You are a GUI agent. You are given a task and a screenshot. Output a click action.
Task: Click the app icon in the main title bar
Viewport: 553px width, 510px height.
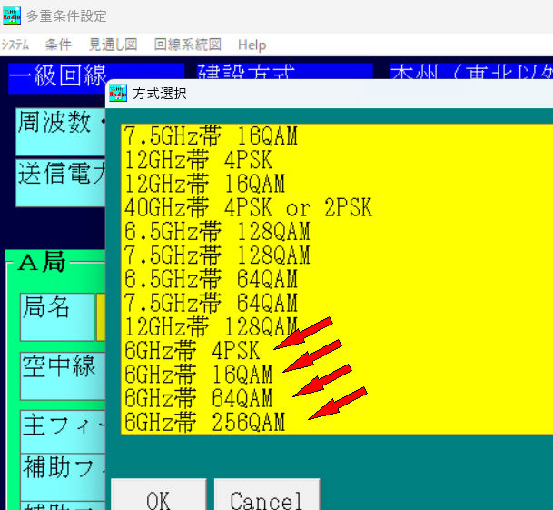tap(12, 15)
